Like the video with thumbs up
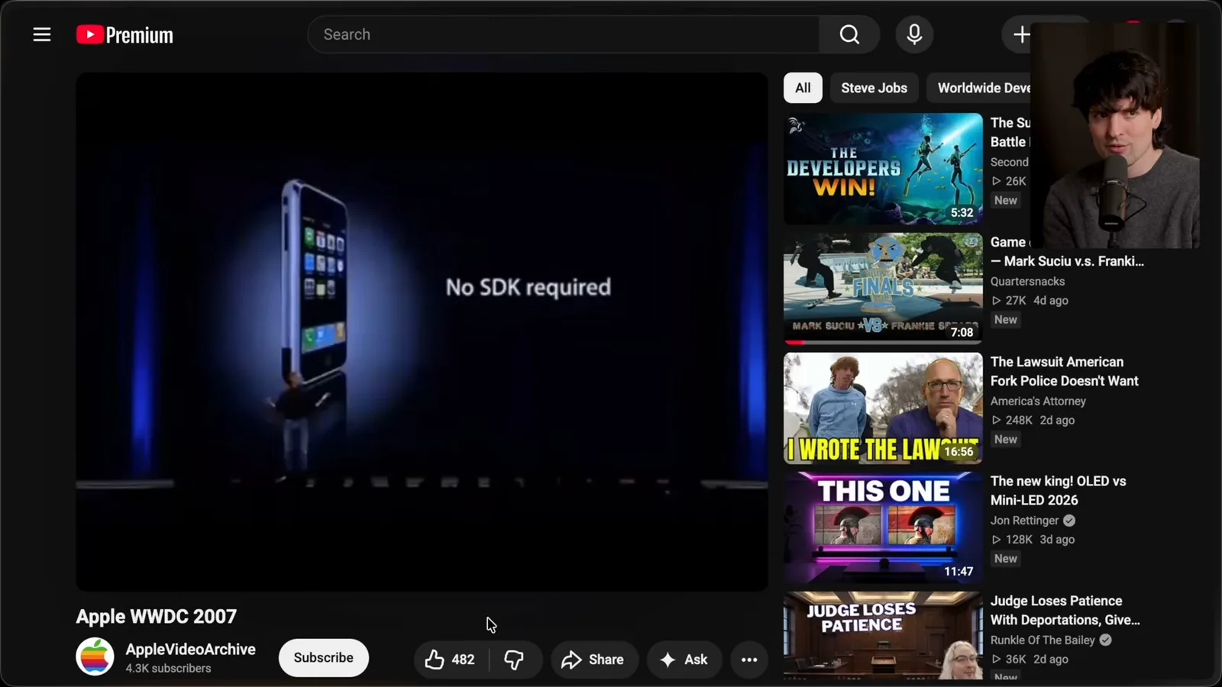This screenshot has height=687, width=1222. coord(451,660)
